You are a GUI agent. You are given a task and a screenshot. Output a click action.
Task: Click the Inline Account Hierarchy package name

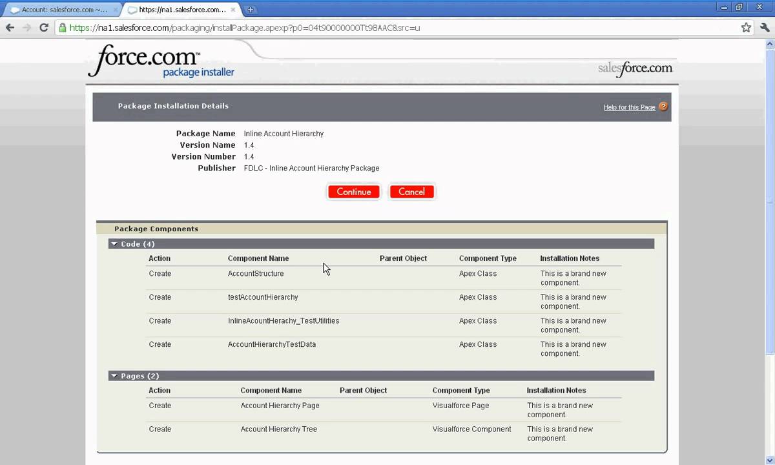point(284,134)
